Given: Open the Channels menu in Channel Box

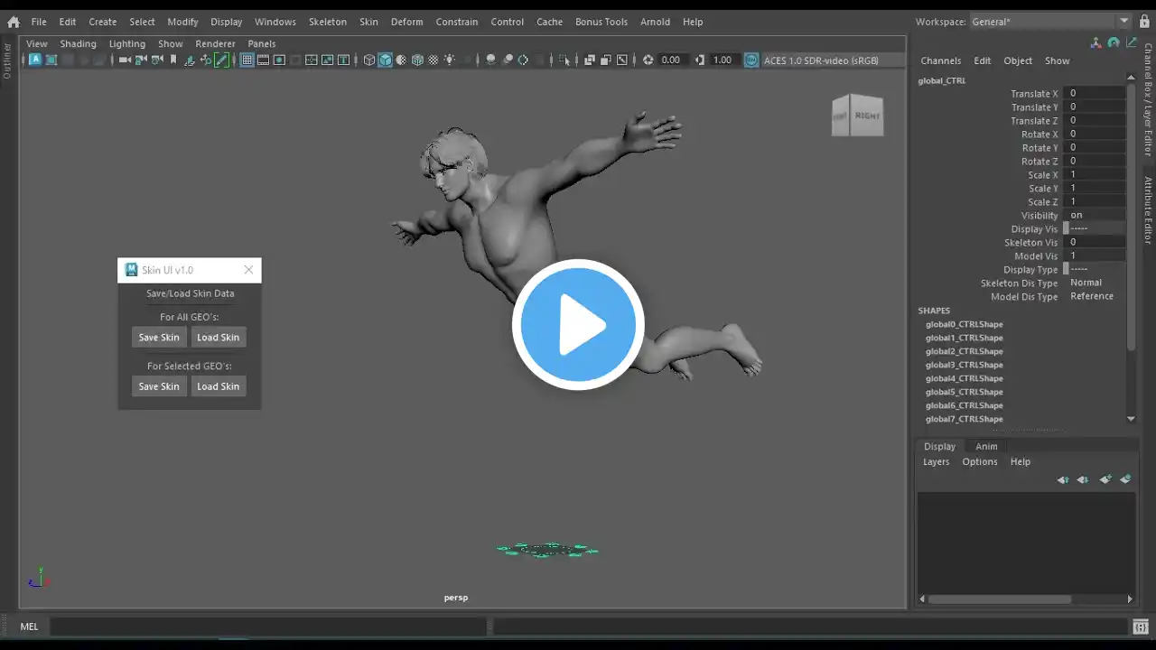Looking at the screenshot, I should pyautogui.click(x=940, y=60).
